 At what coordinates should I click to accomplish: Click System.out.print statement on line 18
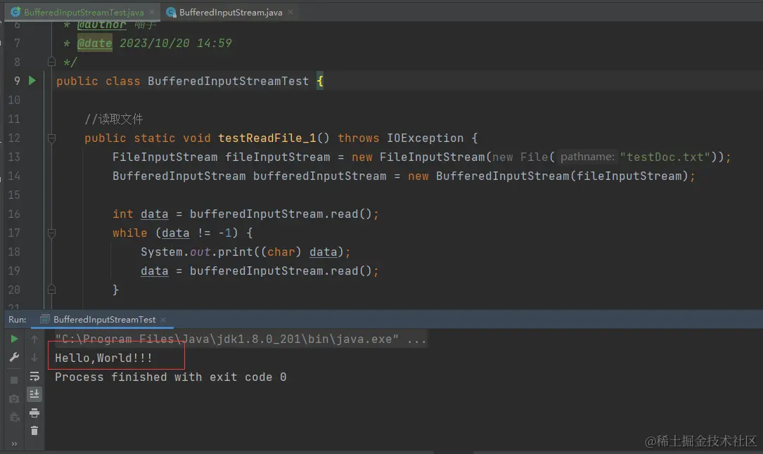point(245,252)
